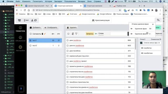This screenshot has width=168, height=94.
Task: Click the address bar URL
Action: tap(67, 10)
